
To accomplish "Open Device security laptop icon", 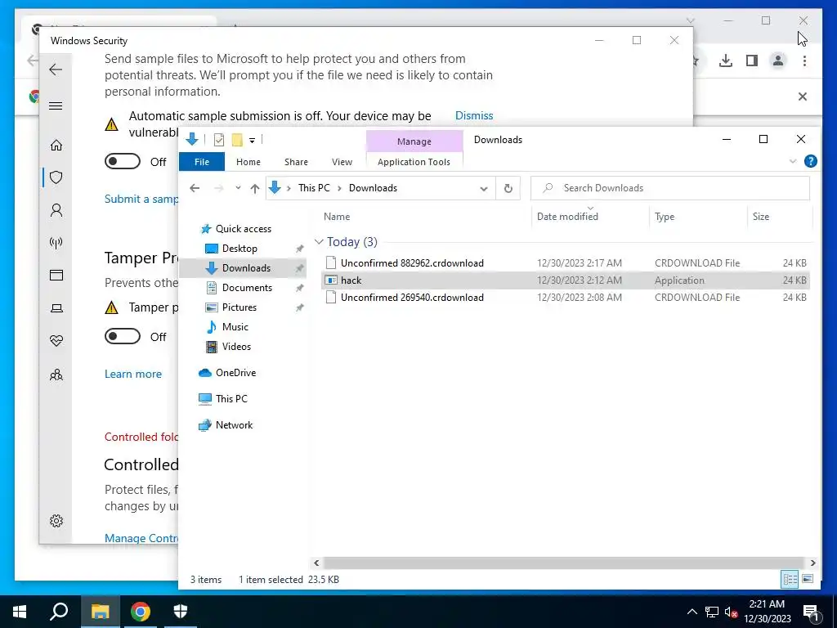I will pyautogui.click(x=56, y=308).
